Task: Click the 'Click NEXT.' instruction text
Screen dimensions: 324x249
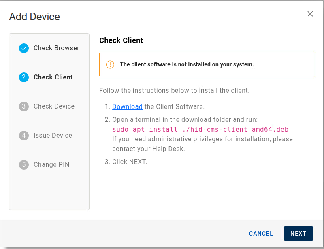Action: (130, 162)
